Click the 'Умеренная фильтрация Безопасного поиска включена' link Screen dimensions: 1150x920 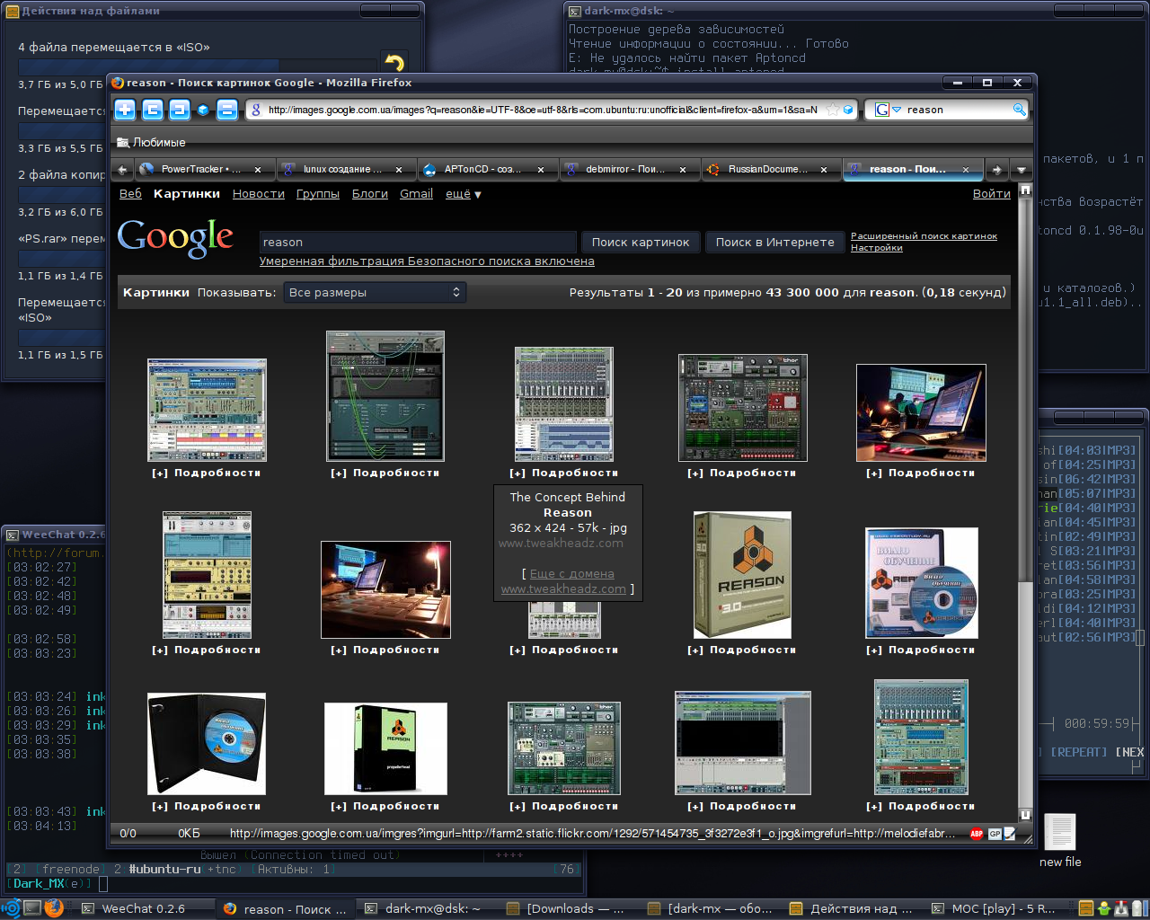click(x=427, y=261)
